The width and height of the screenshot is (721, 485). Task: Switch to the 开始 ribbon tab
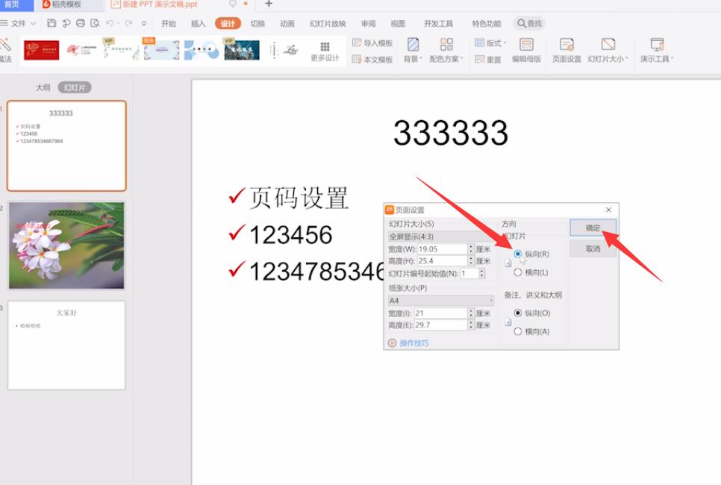169,23
